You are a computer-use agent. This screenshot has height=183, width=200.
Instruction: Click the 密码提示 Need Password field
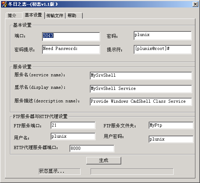point(71,49)
